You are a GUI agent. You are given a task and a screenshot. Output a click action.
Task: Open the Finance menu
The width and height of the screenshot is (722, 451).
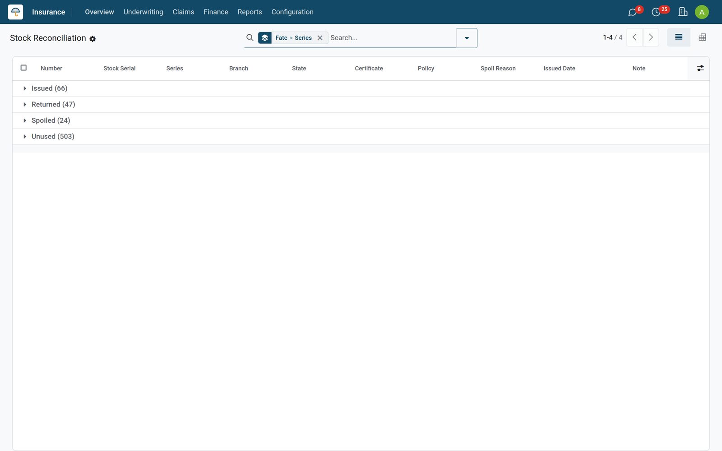(216, 12)
